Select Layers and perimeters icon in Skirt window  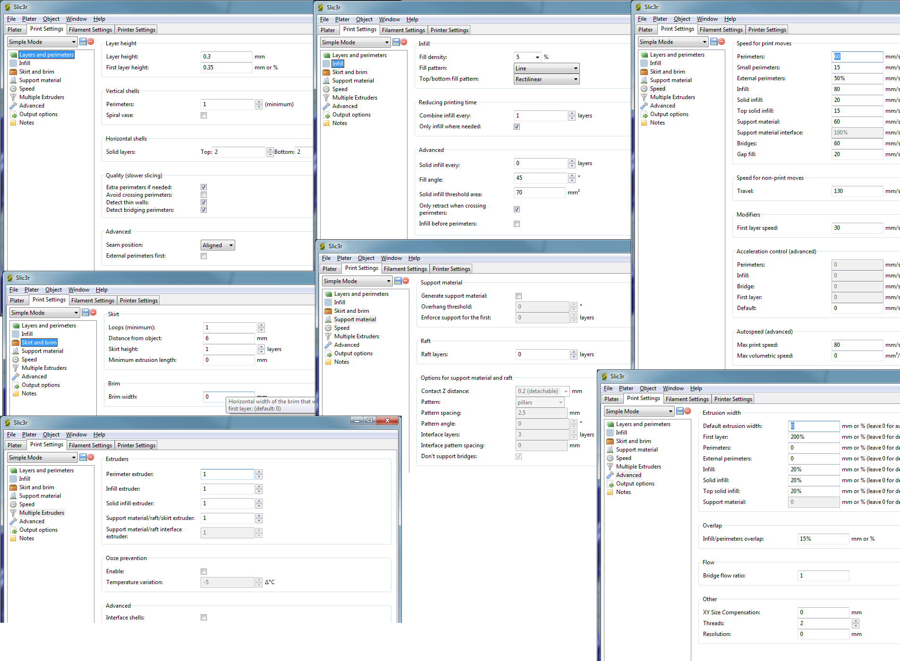16,326
